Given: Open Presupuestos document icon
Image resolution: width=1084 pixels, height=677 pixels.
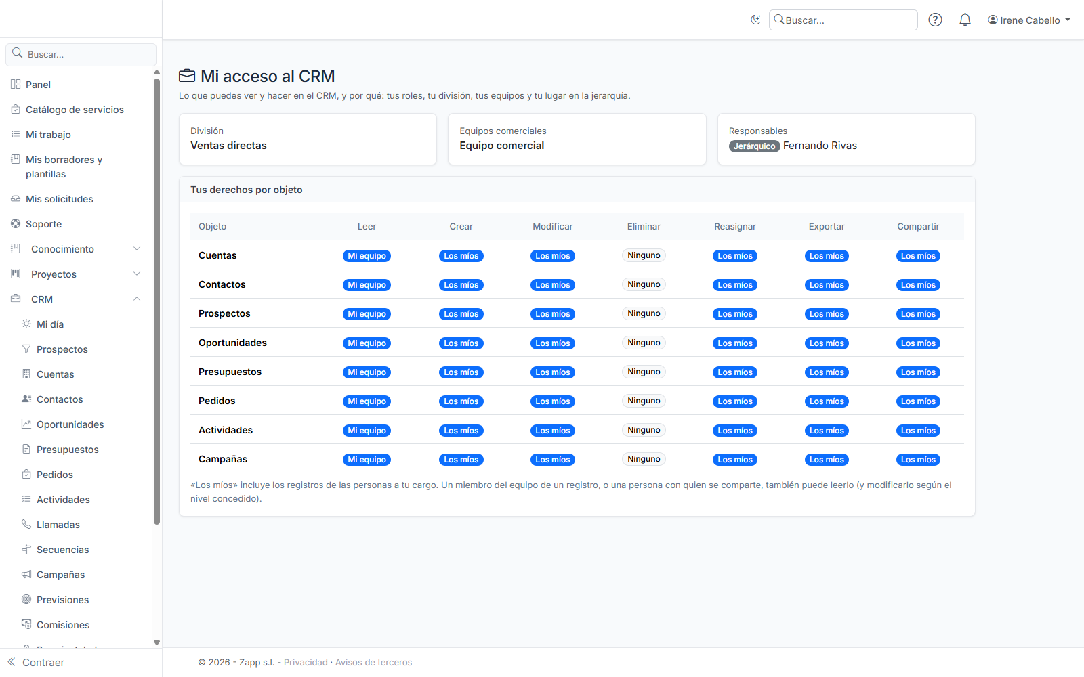Looking at the screenshot, I should tap(26, 450).
